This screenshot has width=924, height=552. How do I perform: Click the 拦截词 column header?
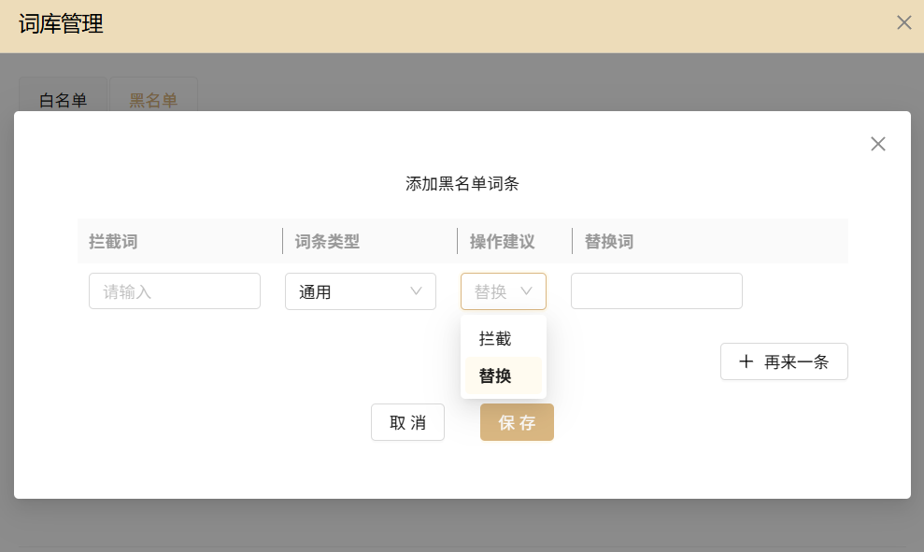pos(113,242)
